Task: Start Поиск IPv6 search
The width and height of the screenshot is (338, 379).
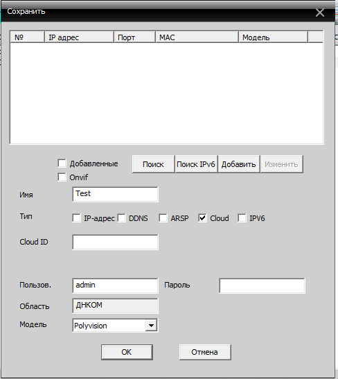Action: click(x=196, y=164)
